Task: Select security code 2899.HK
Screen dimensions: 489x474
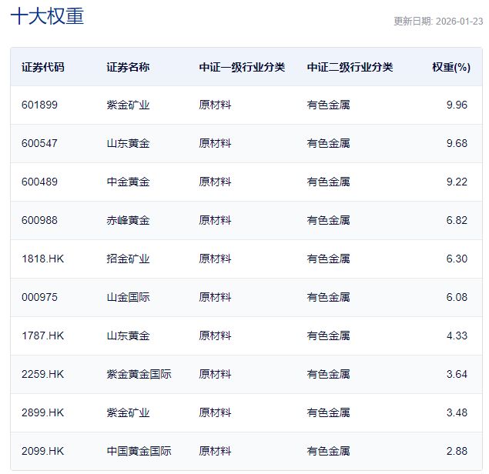Action: (x=42, y=412)
